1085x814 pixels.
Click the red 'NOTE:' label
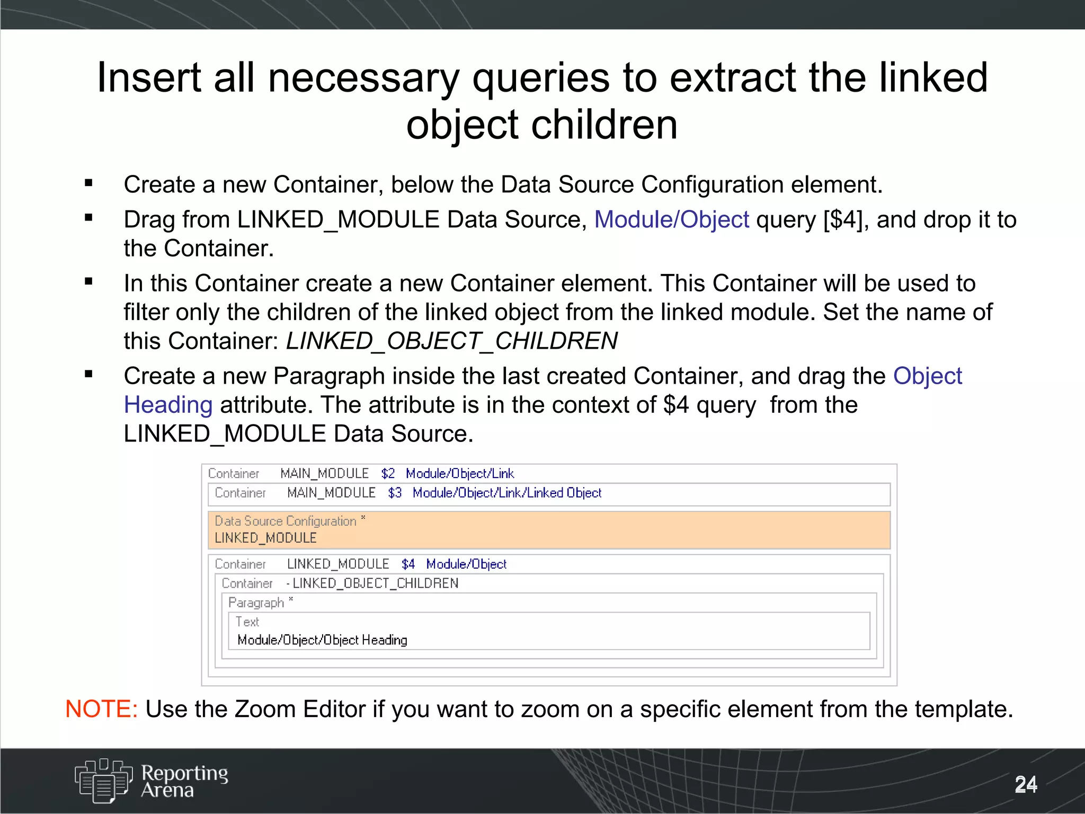click(102, 709)
